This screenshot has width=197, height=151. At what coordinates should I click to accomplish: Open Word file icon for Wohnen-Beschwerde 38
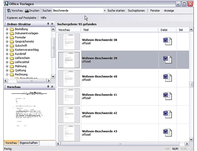click(x=168, y=41)
